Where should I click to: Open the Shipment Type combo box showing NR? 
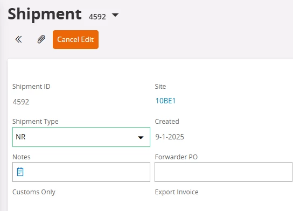[81, 137]
